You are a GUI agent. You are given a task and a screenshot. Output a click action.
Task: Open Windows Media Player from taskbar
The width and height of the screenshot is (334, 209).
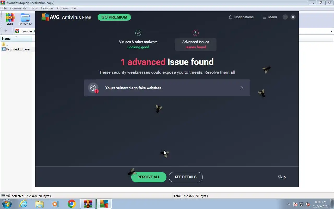tap(55, 204)
